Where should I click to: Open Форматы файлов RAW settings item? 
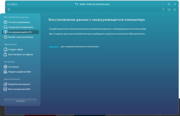click(x=21, y=72)
